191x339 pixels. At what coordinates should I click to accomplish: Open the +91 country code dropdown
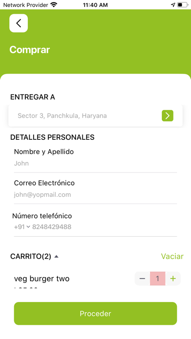[22, 227]
